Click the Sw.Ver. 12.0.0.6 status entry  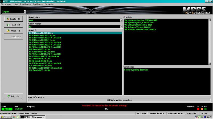(x=157, y=113)
